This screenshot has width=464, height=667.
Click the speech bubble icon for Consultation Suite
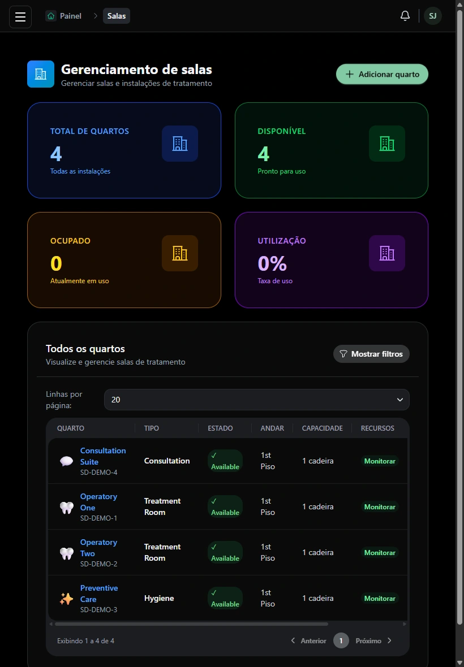[66, 461]
